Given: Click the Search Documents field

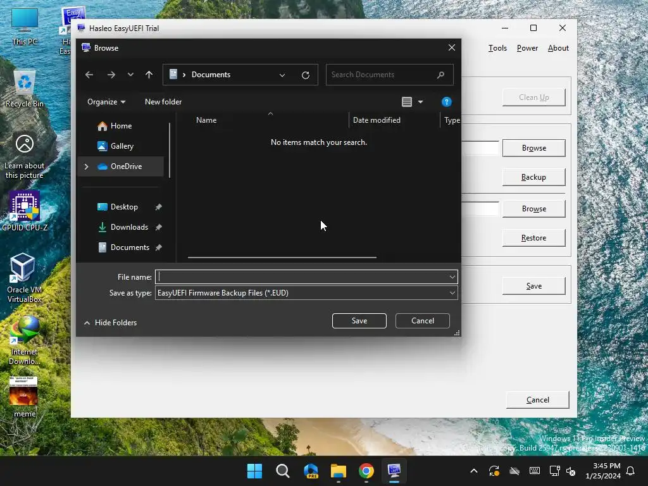Looking at the screenshot, I should click(x=389, y=75).
